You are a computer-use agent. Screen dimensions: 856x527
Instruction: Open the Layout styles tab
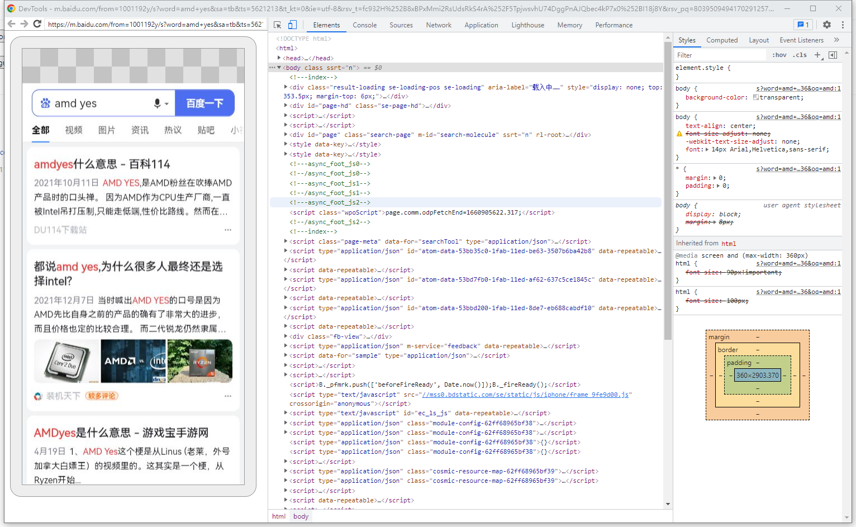(759, 40)
